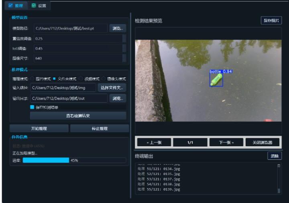
Task: Toggle the 保存检测结果 checkbox
Action: tap(32, 107)
